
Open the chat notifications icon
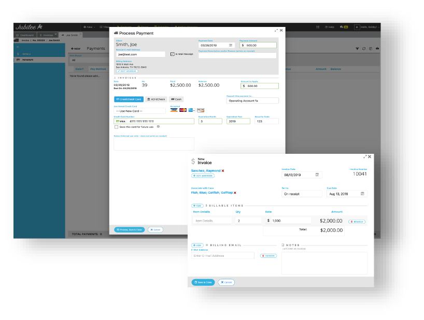click(344, 27)
